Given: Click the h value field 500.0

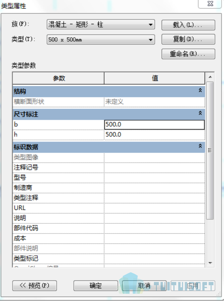Looking at the screenshot, I should click(154, 135).
